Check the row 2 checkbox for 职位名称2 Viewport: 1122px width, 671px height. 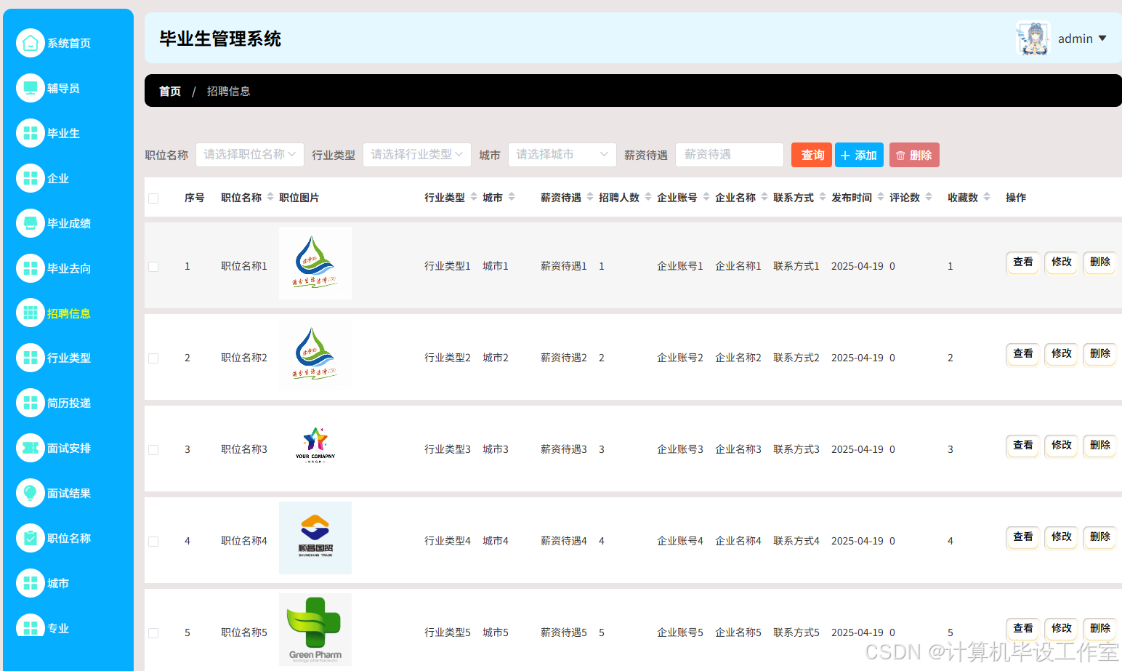tap(153, 358)
